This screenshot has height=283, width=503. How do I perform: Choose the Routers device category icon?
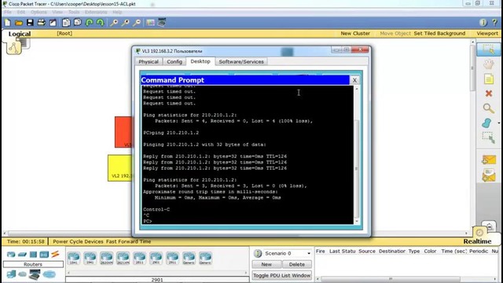coord(11,255)
